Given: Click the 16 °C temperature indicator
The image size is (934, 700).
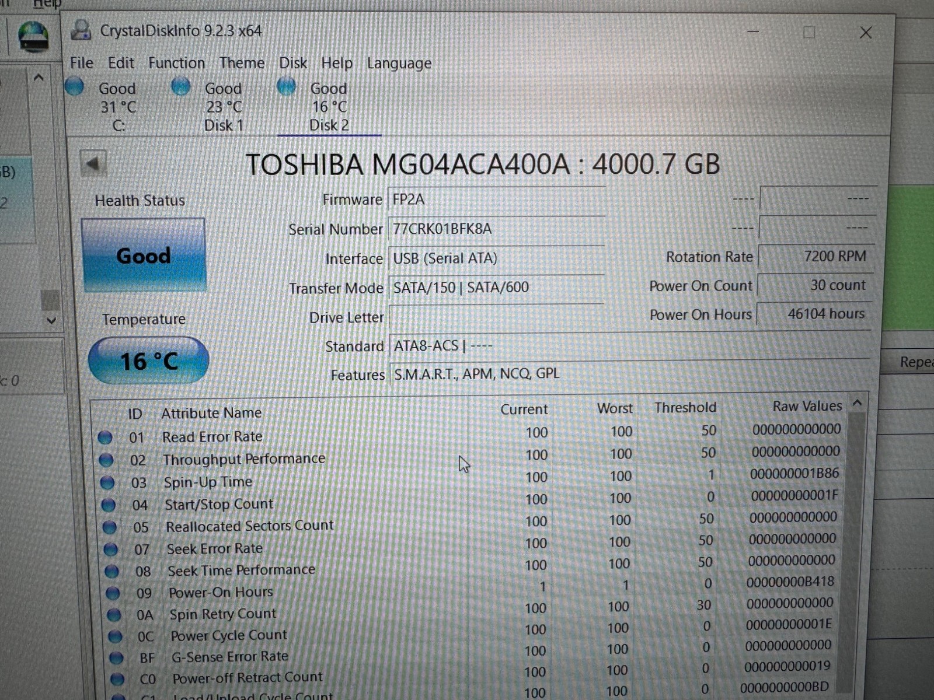Looking at the screenshot, I should pyautogui.click(x=148, y=360).
